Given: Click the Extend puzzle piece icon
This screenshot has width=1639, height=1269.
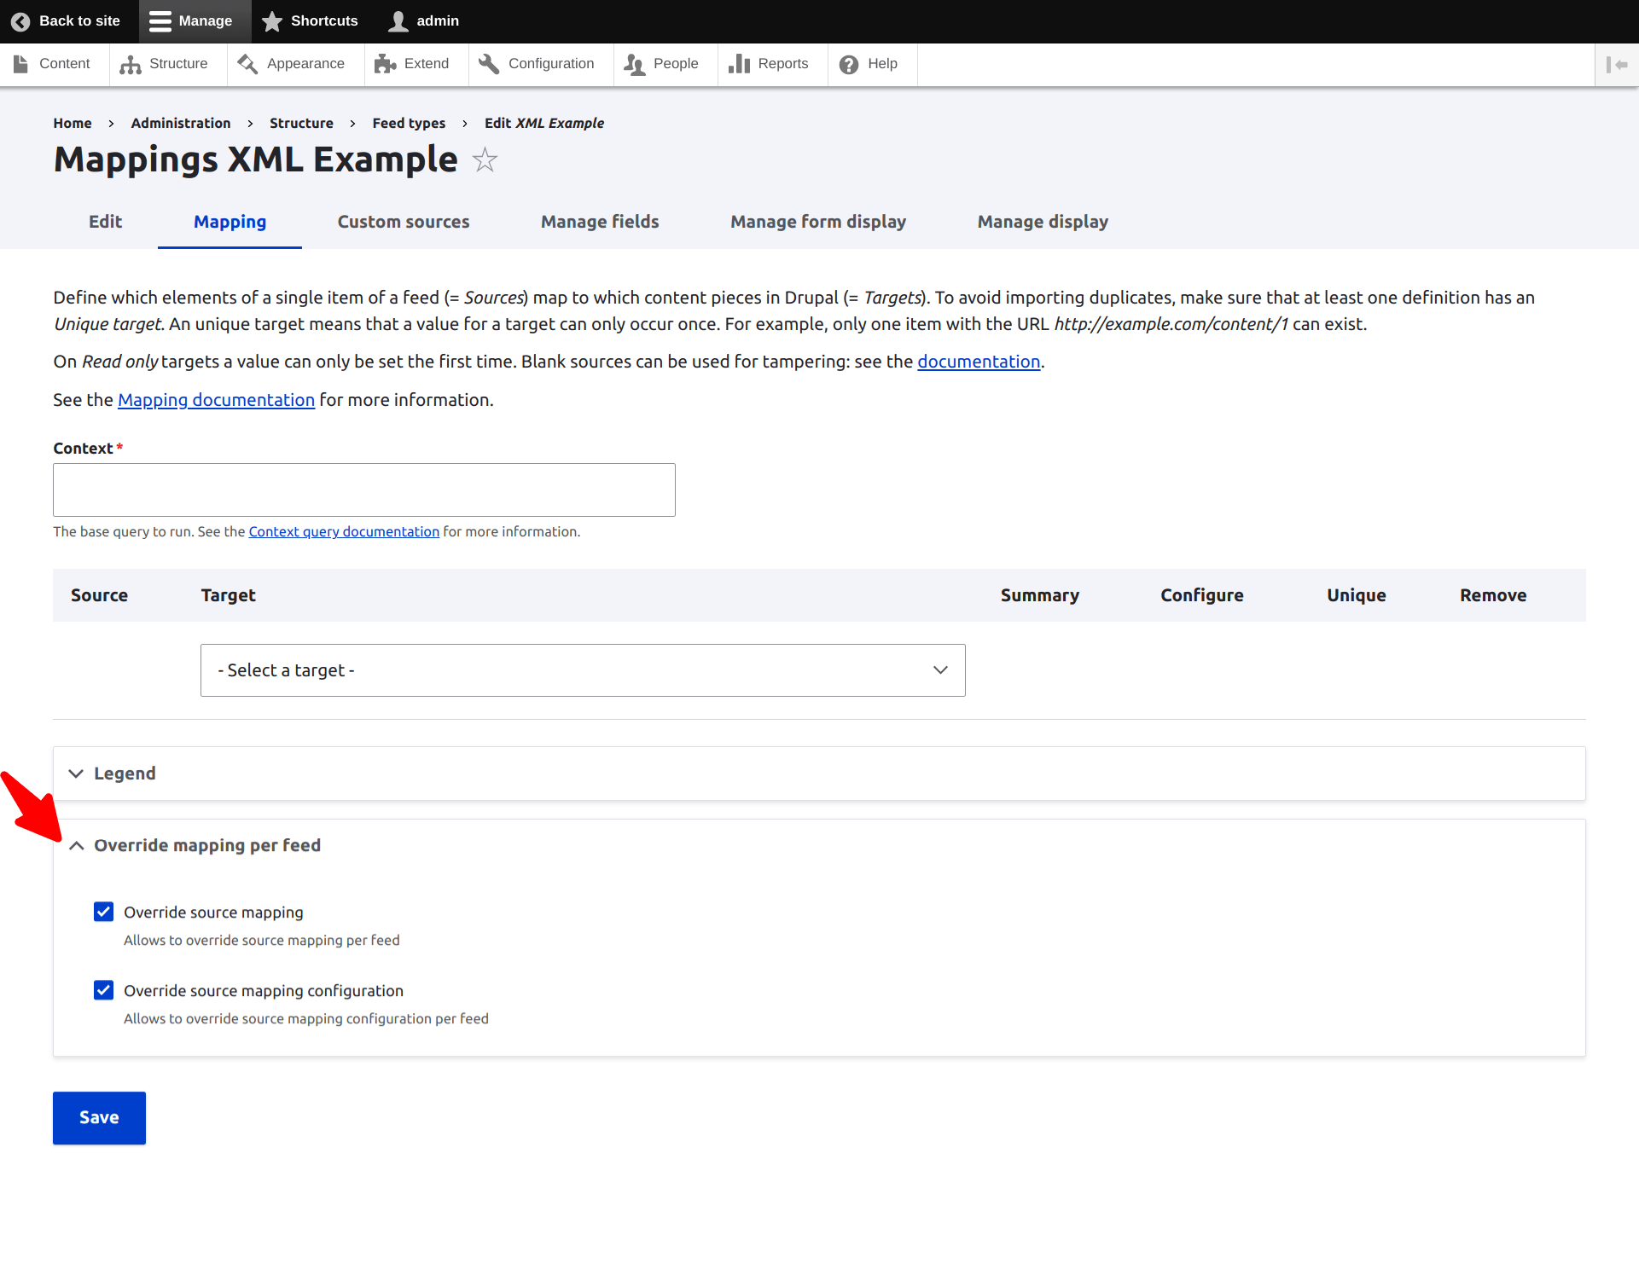Looking at the screenshot, I should [386, 65].
